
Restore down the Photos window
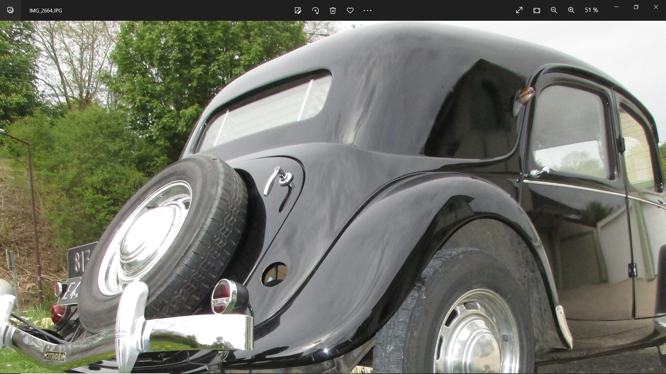636,7
